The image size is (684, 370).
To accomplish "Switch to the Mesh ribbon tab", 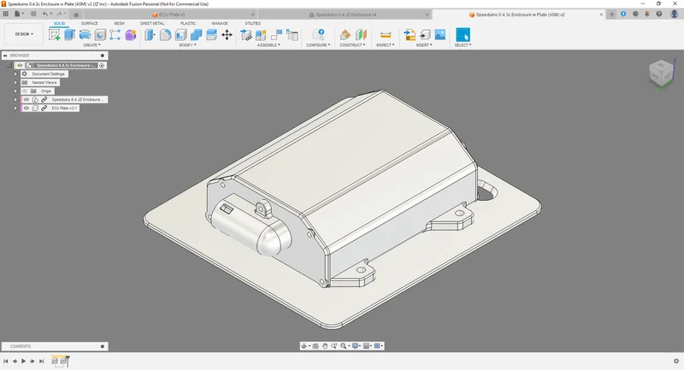I will (119, 23).
